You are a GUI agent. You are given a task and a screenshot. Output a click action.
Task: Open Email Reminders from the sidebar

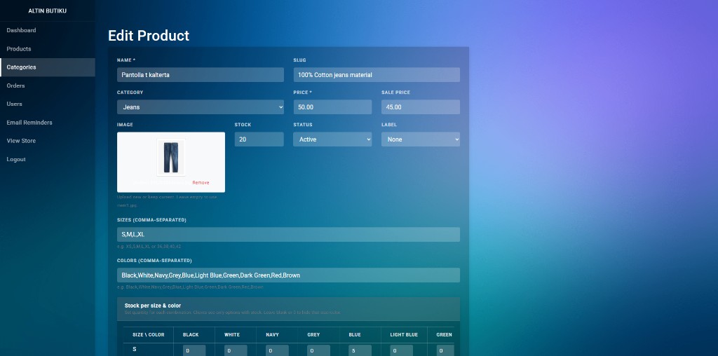tap(29, 123)
